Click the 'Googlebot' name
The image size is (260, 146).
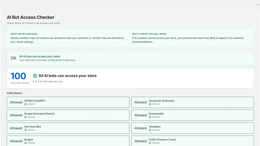[x=155, y=127]
